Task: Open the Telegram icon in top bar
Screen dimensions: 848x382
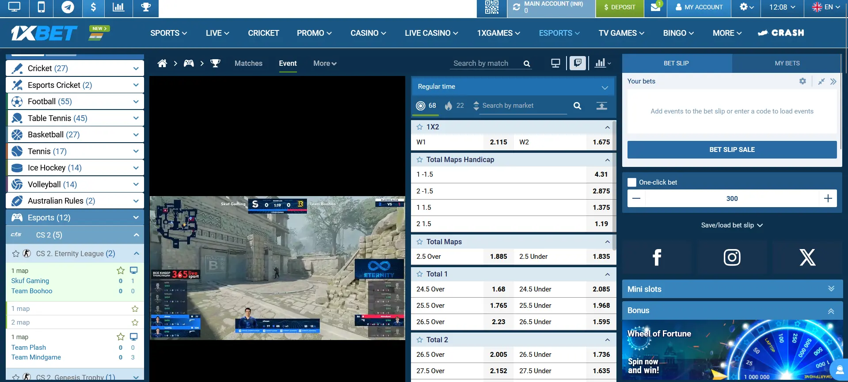Action: click(x=68, y=7)
